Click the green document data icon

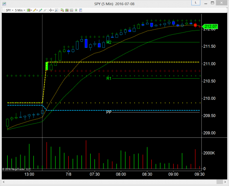(x=76, y=10)
